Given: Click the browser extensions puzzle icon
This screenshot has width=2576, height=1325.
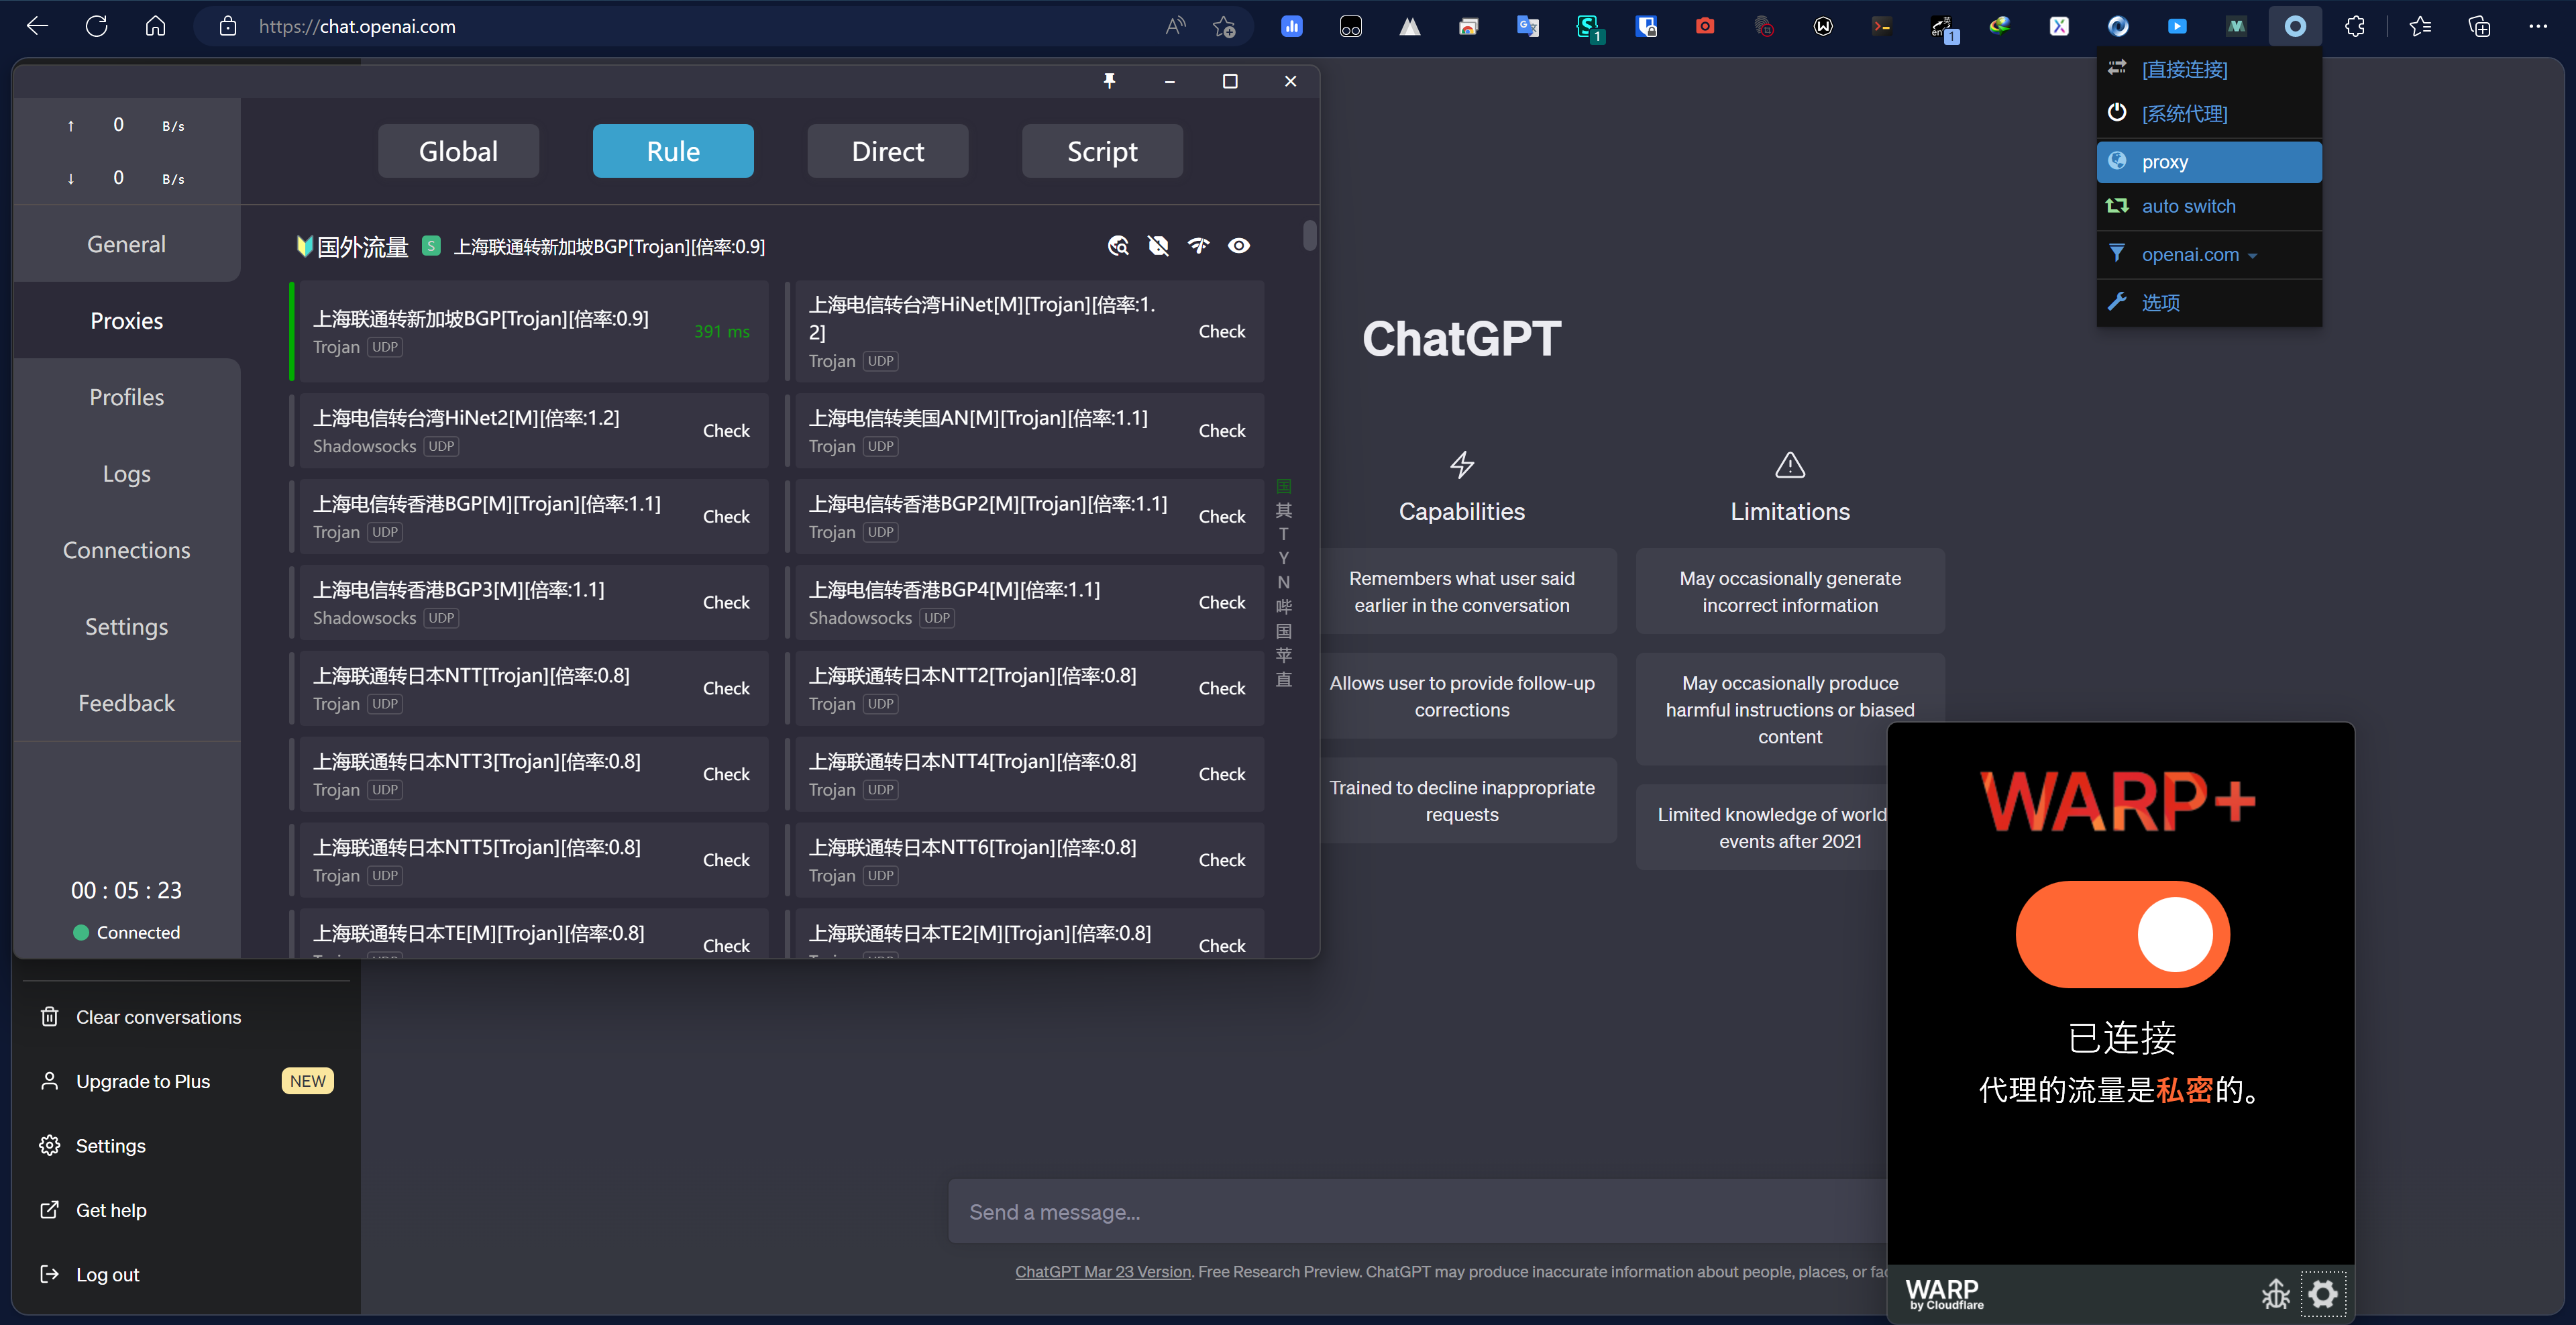Looking at the screenshot, I should coord(2354,27).
